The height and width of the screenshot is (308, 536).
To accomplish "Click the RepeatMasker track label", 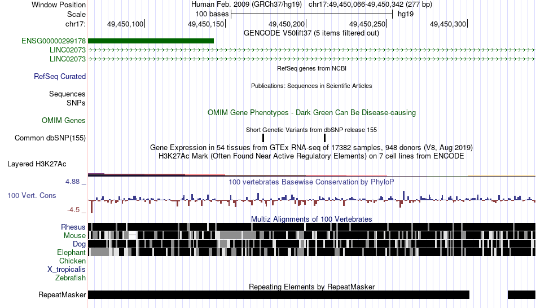I will pos(62,294).
